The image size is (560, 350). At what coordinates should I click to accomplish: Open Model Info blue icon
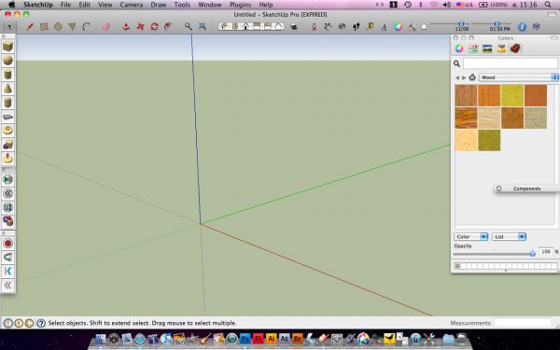[x=522, y=27]
